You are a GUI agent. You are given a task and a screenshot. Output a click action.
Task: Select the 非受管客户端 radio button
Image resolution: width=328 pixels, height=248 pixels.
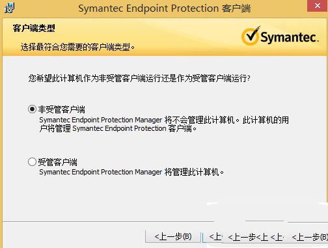tap(32, 109)
